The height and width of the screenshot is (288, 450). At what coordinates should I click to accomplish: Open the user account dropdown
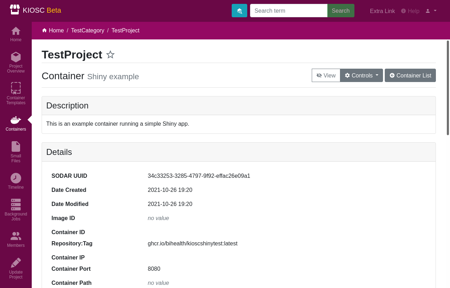(x=431, y=11)
